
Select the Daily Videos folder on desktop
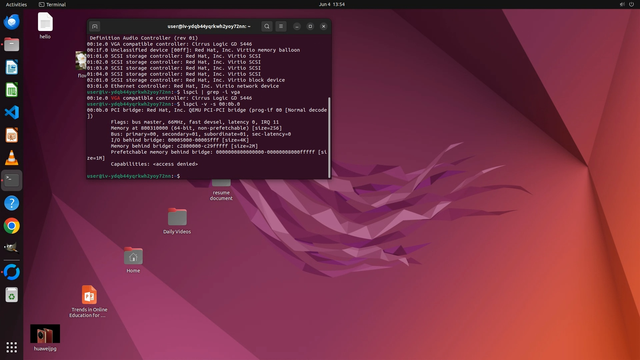point(177,217)
